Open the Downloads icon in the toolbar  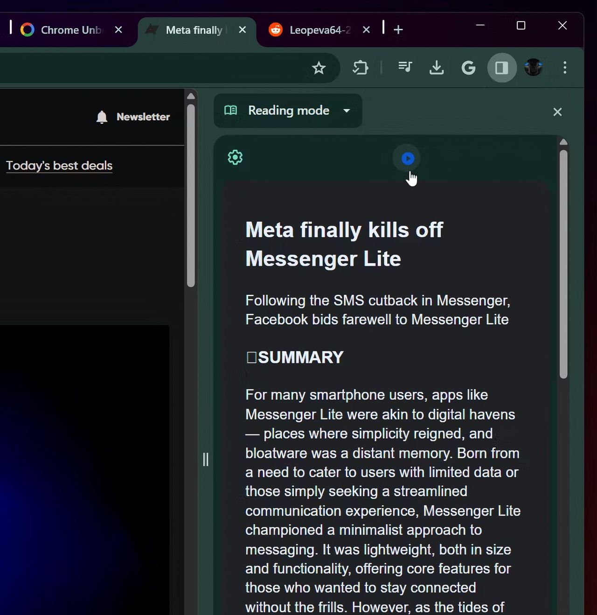point(437,68)
